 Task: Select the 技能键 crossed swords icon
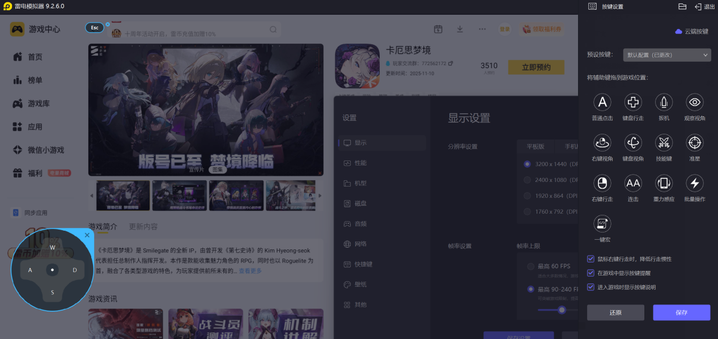[664, 142]
